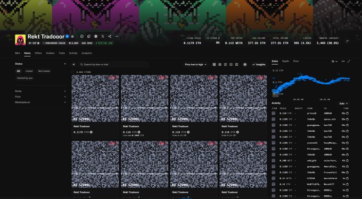
Task: Collapse the Status filter section
Action: click(65, 64)
